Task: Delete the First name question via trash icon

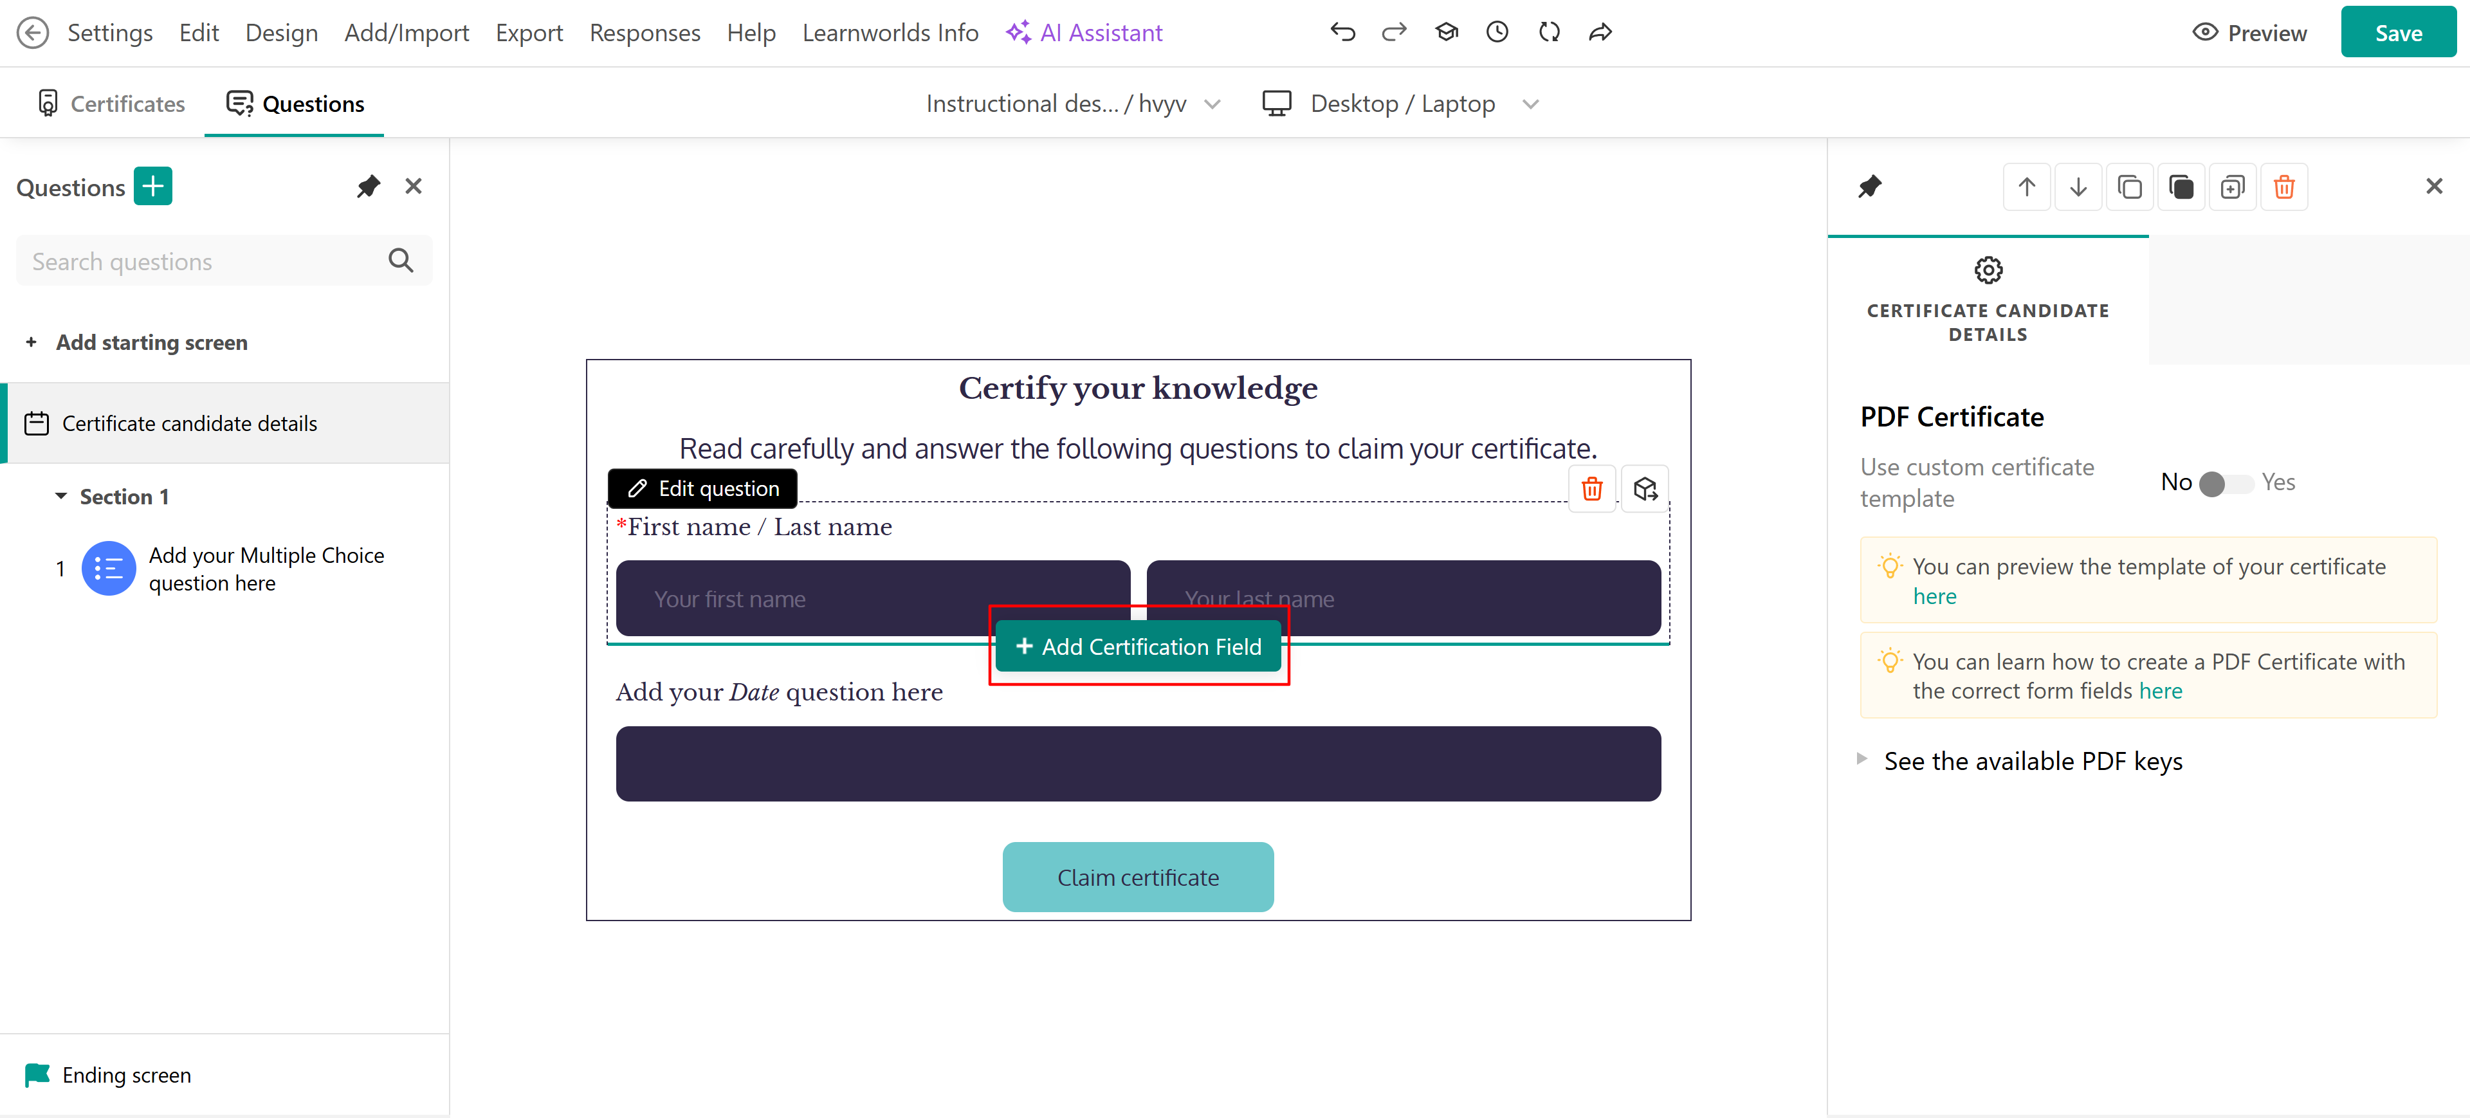Action: pyautogui.click(x=1592, y=489)
